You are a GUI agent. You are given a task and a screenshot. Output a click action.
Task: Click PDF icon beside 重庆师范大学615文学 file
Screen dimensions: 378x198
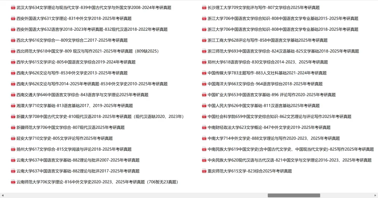point(204,171)
